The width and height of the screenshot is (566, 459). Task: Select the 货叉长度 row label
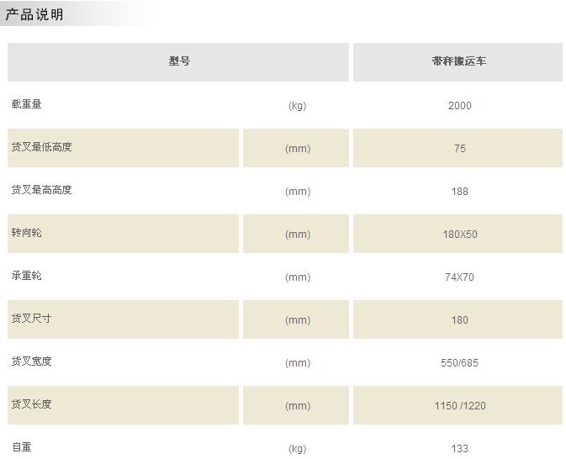[x=31, y=404]
